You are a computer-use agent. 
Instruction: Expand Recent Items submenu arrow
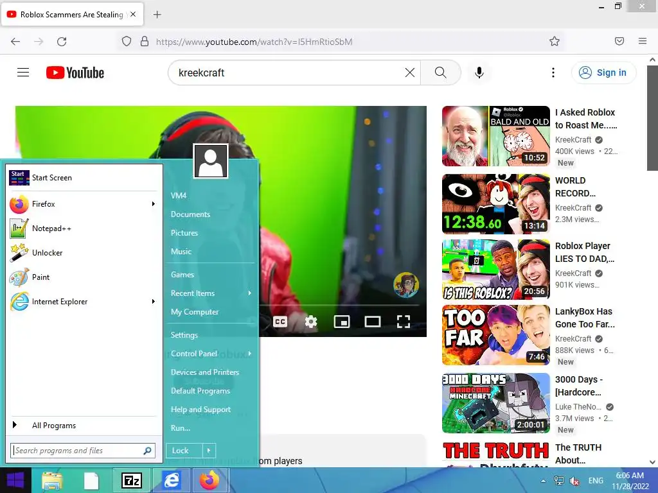coord(250,293)
